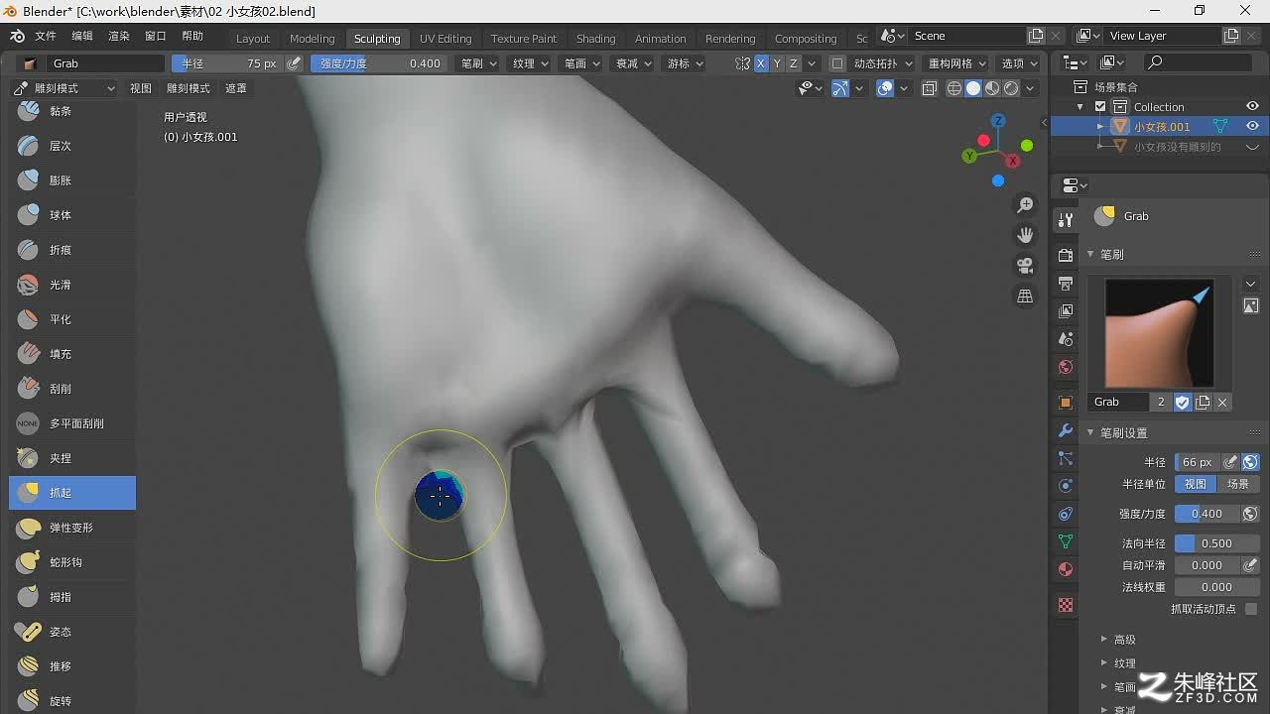
Task: Enable 抓取活动顶点 checkbox
Action: [1251, 609]
